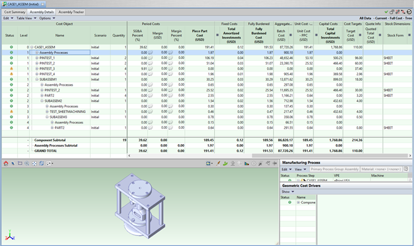Click the home view icon in viewer toolbar
Screen dimensions: 414x246
[x=6, y=163]
